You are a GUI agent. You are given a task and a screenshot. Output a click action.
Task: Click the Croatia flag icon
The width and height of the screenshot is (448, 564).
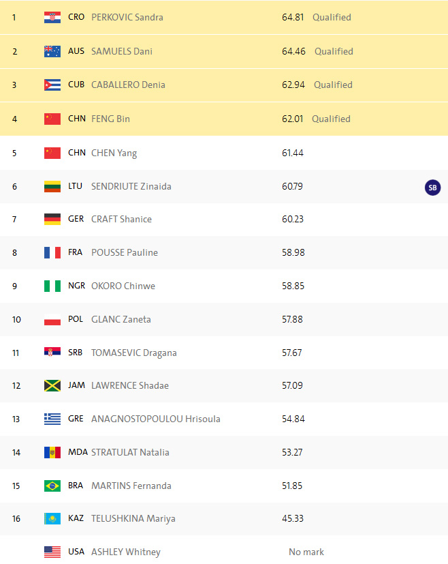[x=52, y=17]
